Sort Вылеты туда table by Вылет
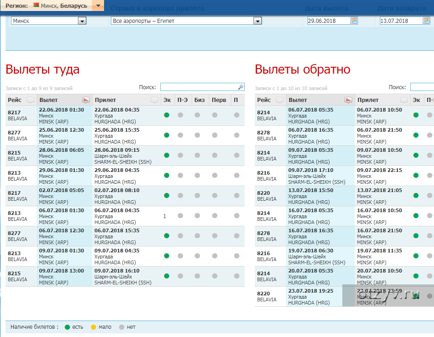 [64, 100]
